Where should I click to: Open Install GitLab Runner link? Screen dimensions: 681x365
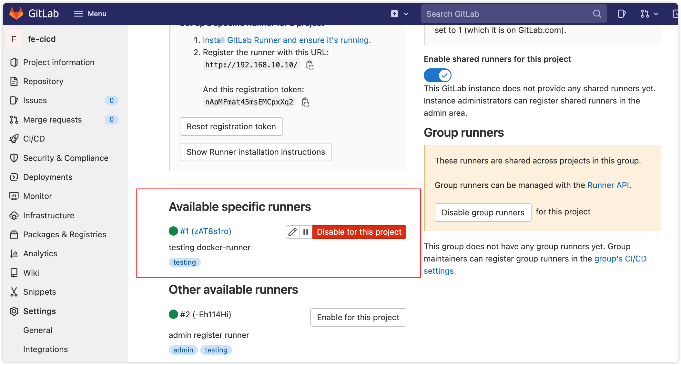pos(287,40)
